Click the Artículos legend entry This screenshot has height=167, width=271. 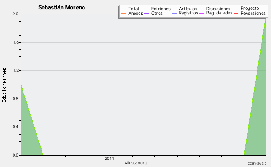pos(188,9)
